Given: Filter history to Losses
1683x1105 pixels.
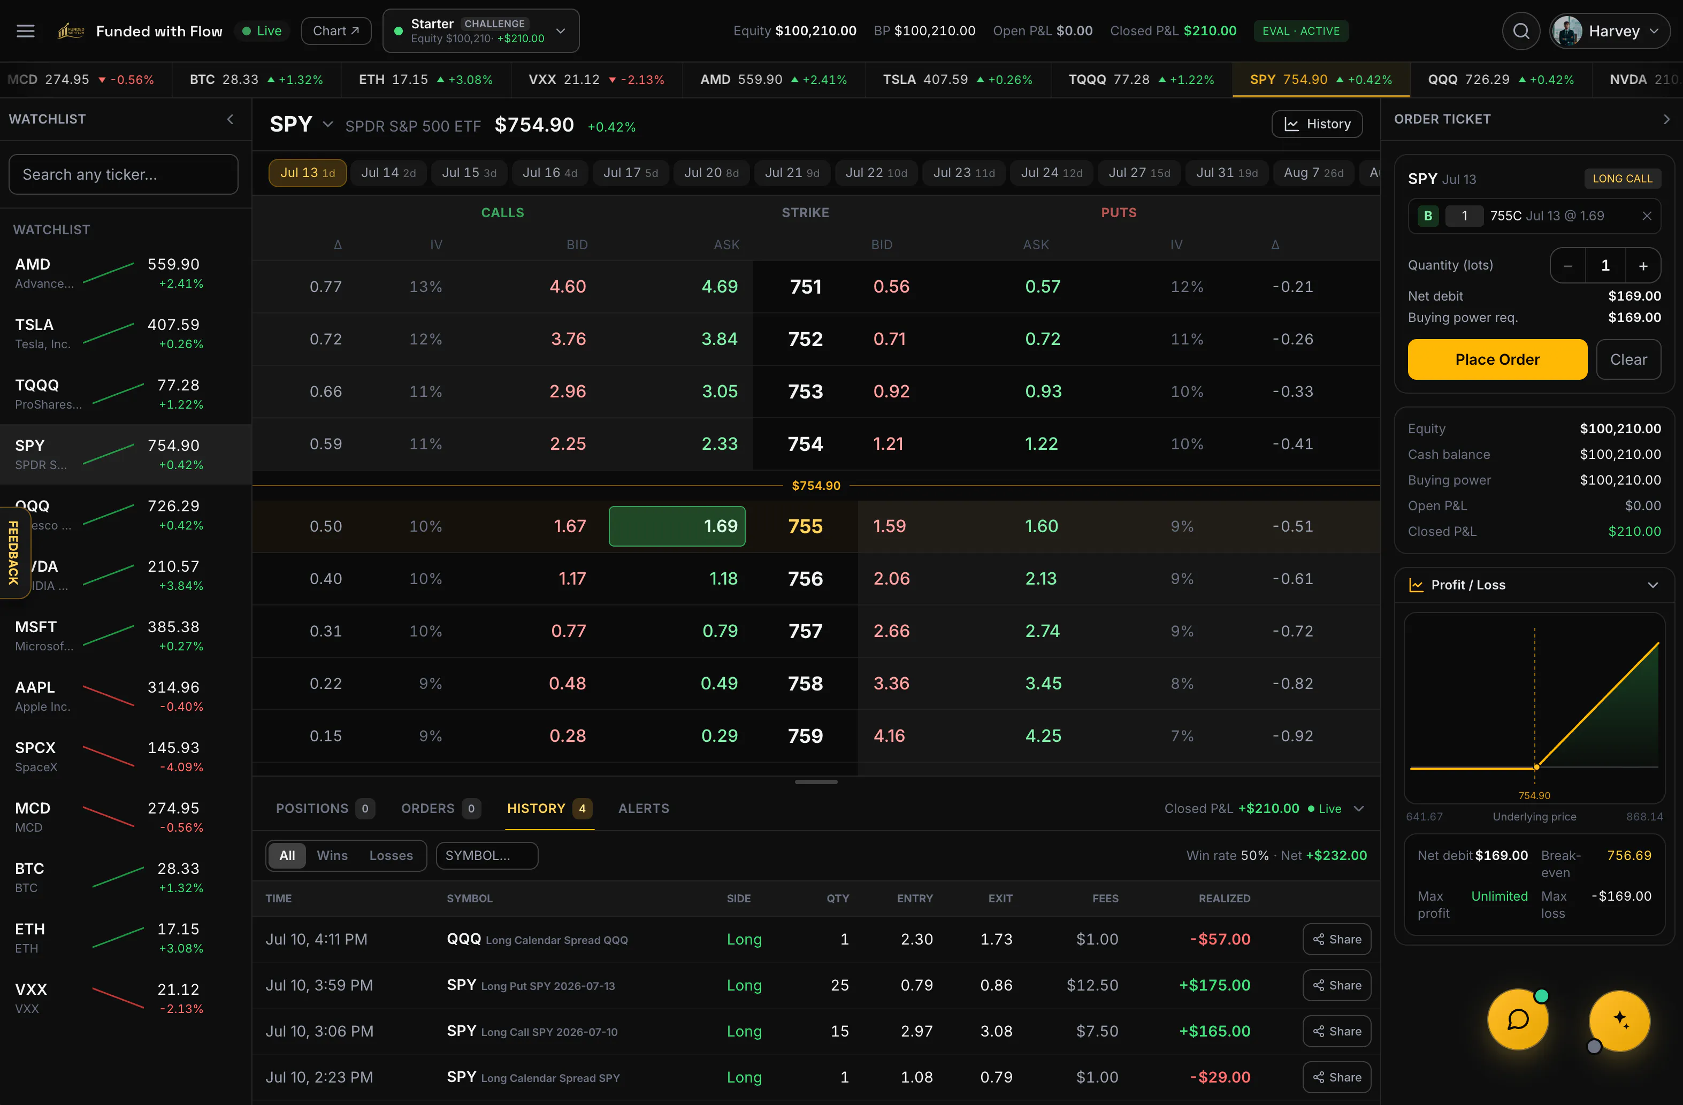Looking at the screenshot, I should click(x=391, y=856).
